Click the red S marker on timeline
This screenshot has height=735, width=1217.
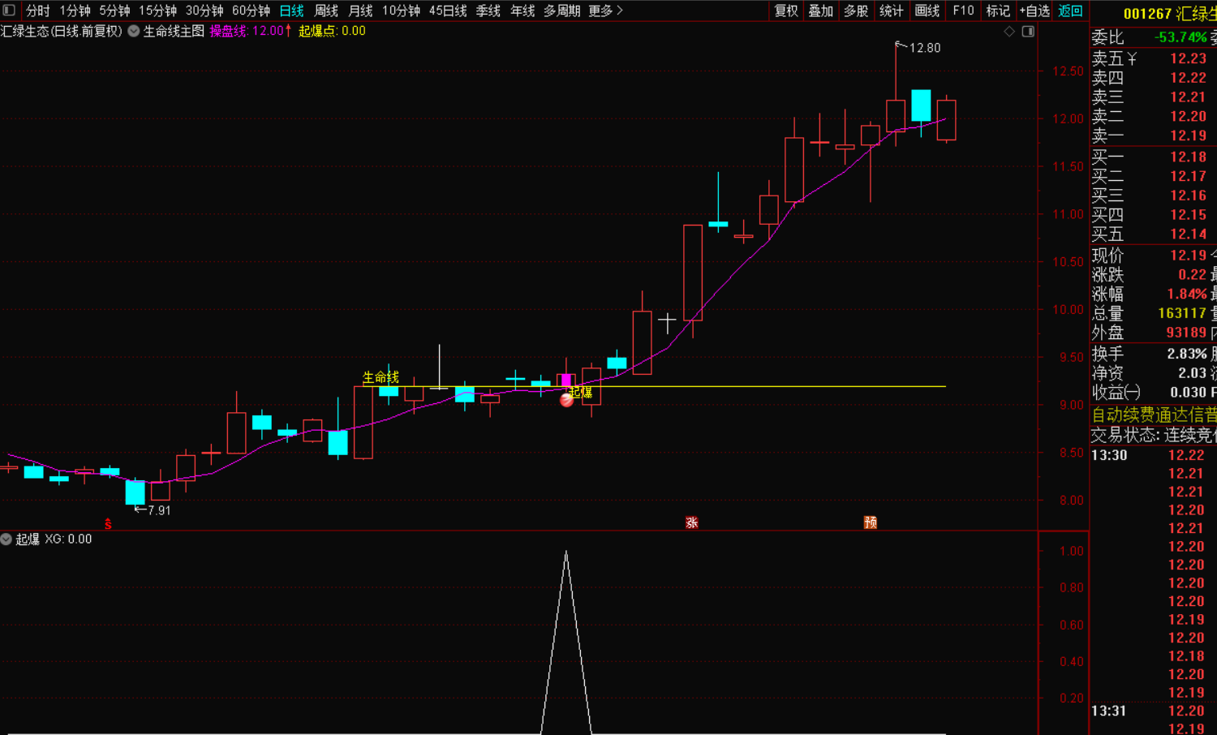coord(108,524)
